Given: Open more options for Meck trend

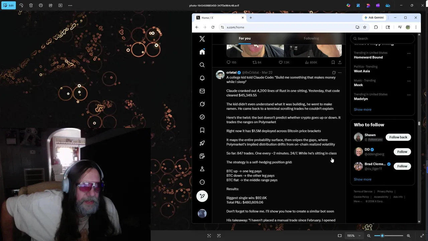Looking at the screenshot, I should tap(409, 81).
